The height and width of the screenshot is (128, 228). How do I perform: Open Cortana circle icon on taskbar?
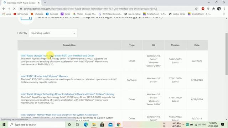[69, 125]
